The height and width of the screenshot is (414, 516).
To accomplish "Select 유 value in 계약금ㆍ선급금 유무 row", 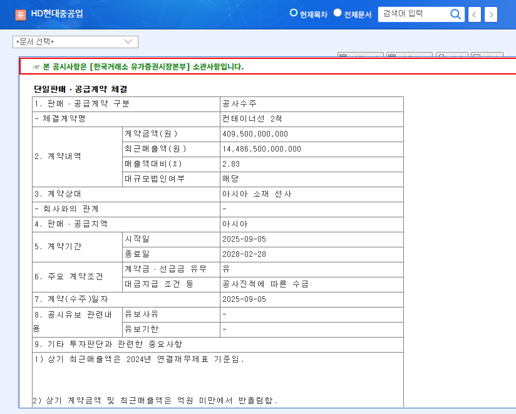I will point(226,269).
